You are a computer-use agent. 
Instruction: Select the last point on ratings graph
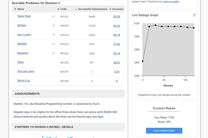194,28
